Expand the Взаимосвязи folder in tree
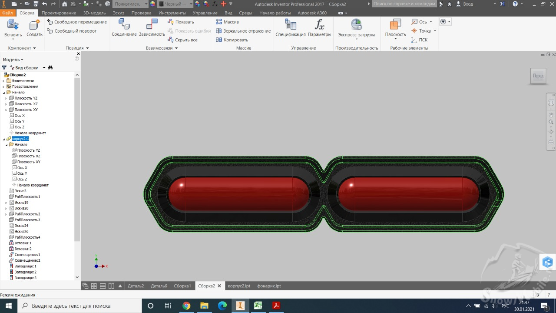Viewport: 556px width, 313px height. pyautogui.click(x=3, y=81)
